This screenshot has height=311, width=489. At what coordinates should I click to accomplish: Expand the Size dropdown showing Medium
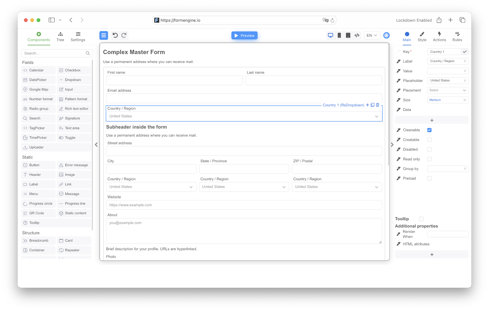click(448, 100)
